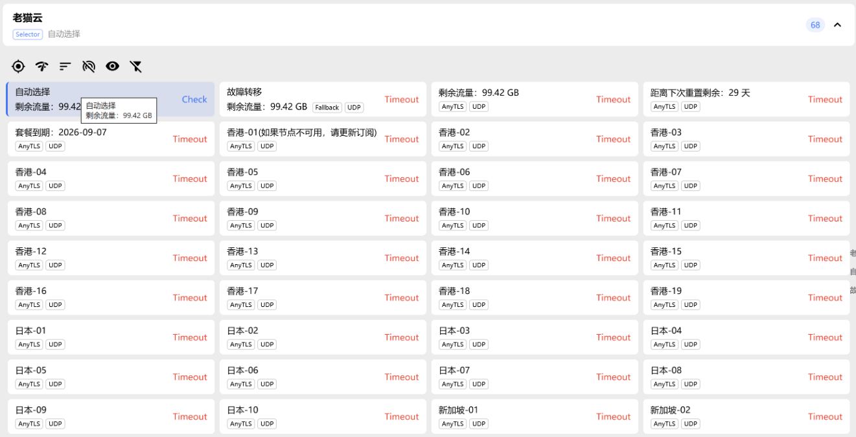Click the AnyTLS tag on 日本-06

[x=240, y=385]
